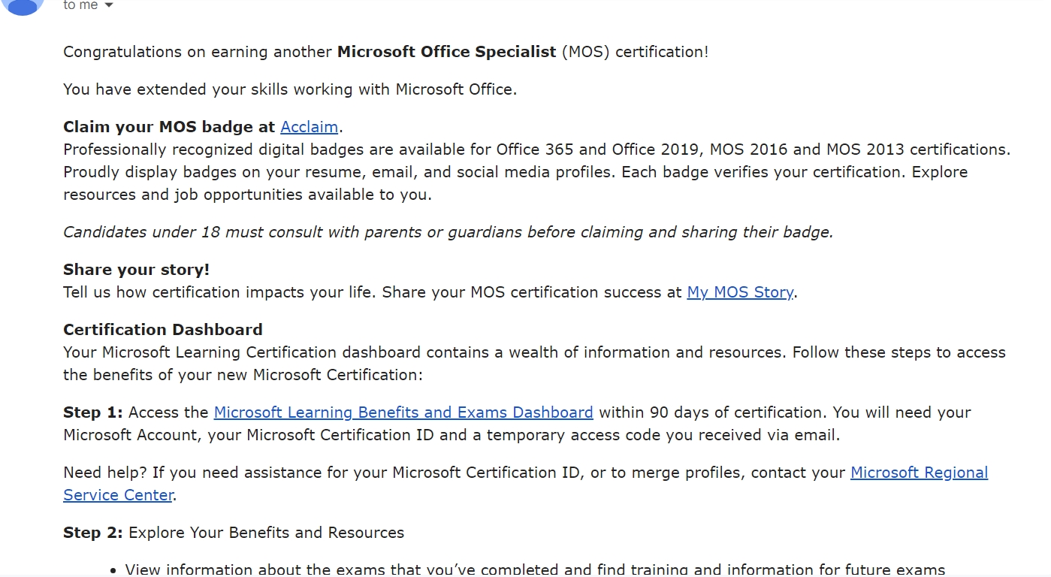Open the Microsoft Regional Service Center link
Image resolution: width=1051 pixels, height=577 pixels.
pyautogui.click(x=919, y=473)
